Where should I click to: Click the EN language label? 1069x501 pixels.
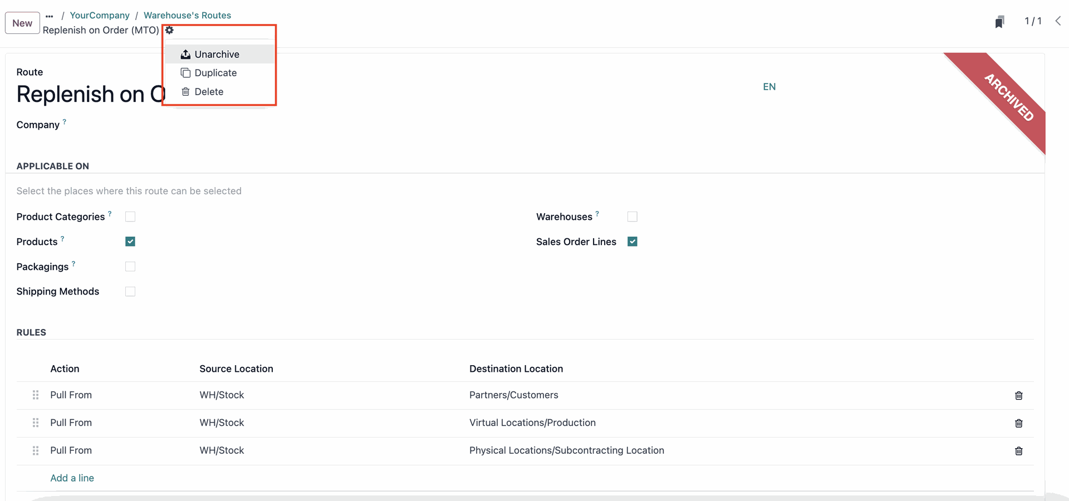pyautogui.click(x=769, y=86)
